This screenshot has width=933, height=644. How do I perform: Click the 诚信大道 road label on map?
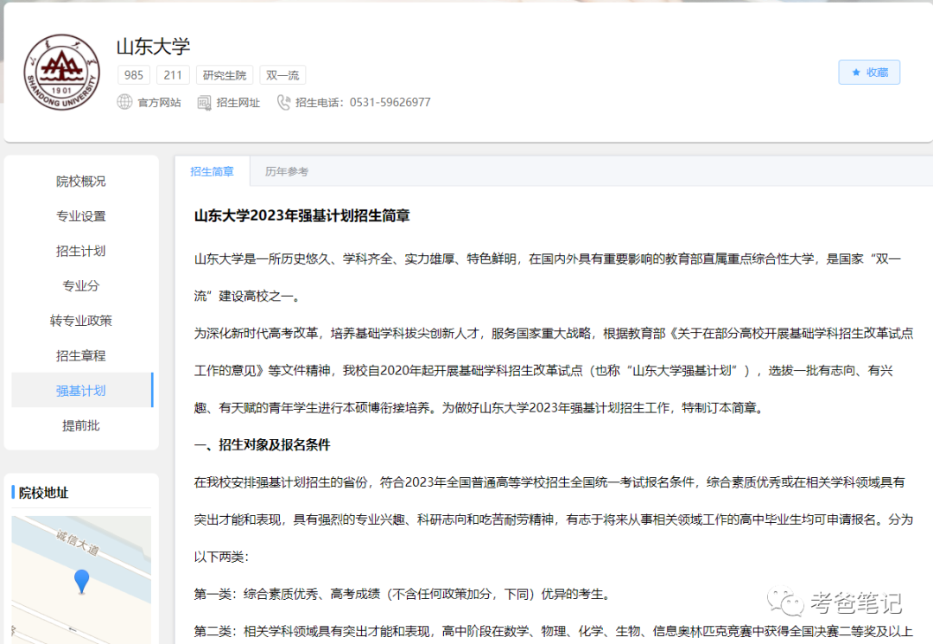(x=78, y=542)
